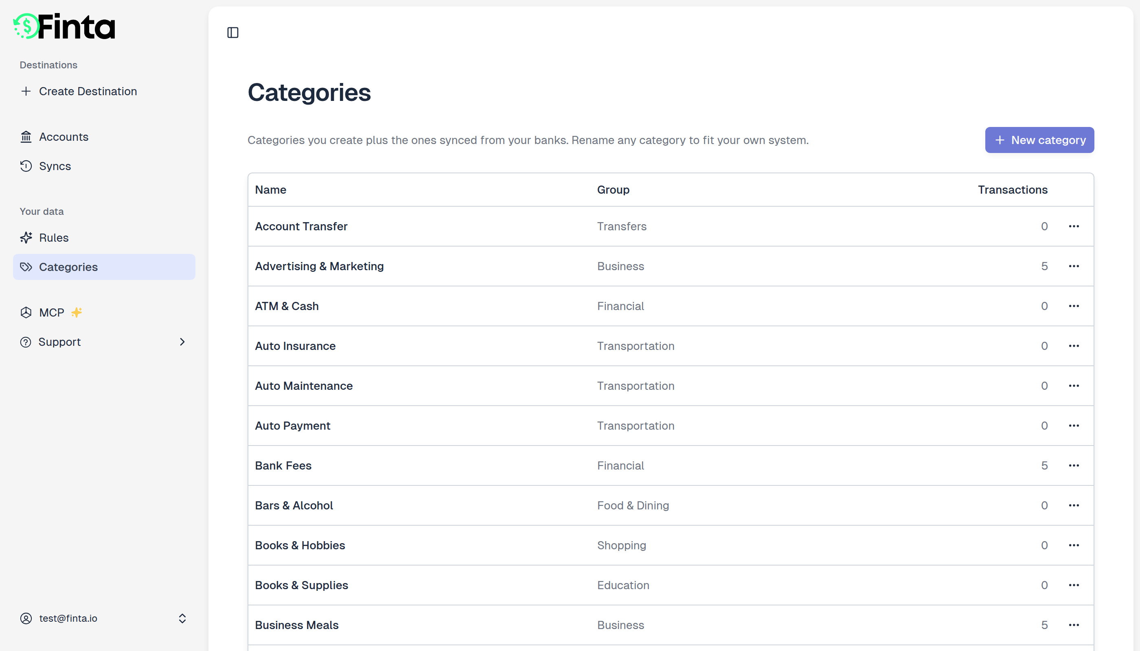Open more options for Books & Hobbies
The height and width of the screenshot is (651, 1140).
pos(1074,545)
